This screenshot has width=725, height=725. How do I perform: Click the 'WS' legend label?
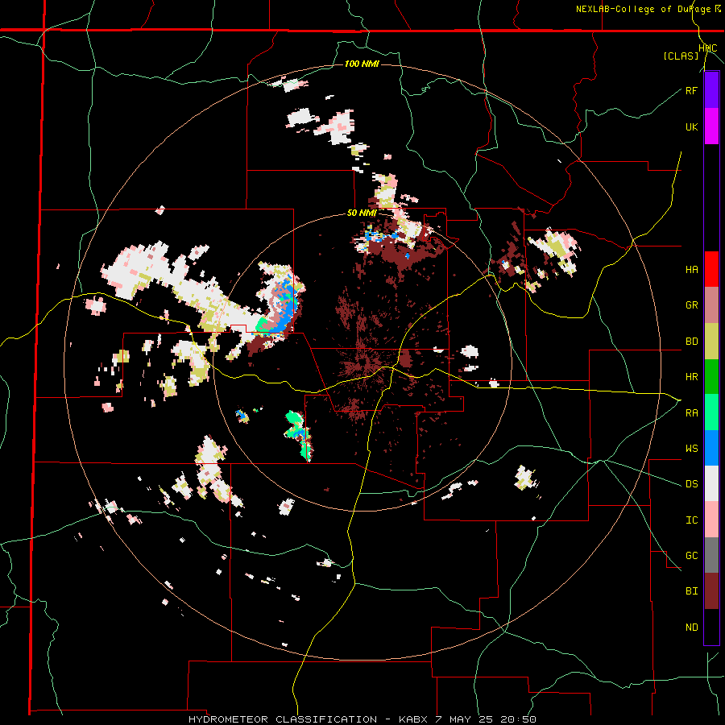pyautogui.click(x=691, y=449)
